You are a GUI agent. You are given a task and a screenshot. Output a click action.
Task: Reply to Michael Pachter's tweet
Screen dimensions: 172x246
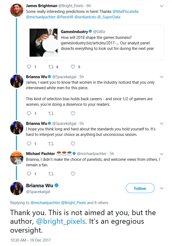click(29, 174)
